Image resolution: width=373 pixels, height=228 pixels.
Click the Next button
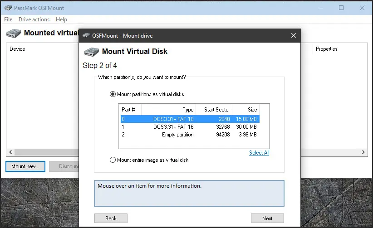pyautogui.click(x=267, y=218)
